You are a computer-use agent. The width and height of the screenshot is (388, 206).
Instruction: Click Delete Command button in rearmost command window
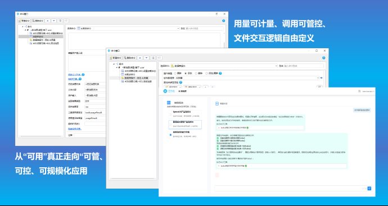pos(38,21)
